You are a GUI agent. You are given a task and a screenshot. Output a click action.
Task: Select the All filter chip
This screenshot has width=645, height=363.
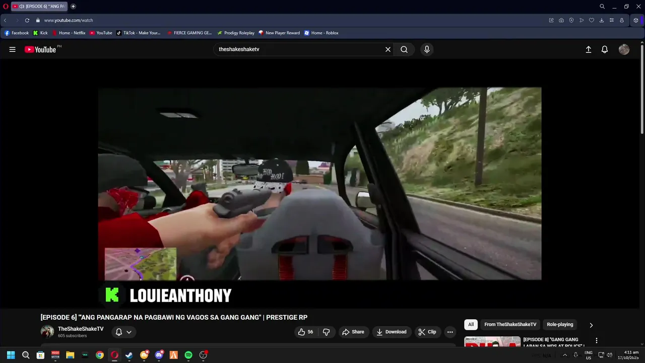(471, 325)
